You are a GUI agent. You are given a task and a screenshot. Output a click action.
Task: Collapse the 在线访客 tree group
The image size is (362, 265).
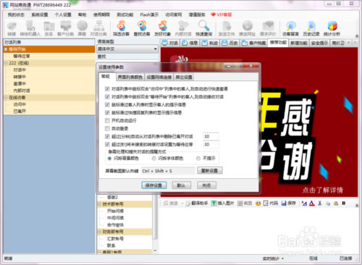(x=6, y=98)
